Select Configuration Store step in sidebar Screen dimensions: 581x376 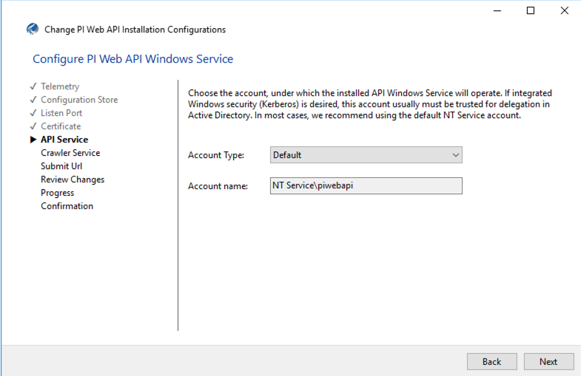pos(79,100)
